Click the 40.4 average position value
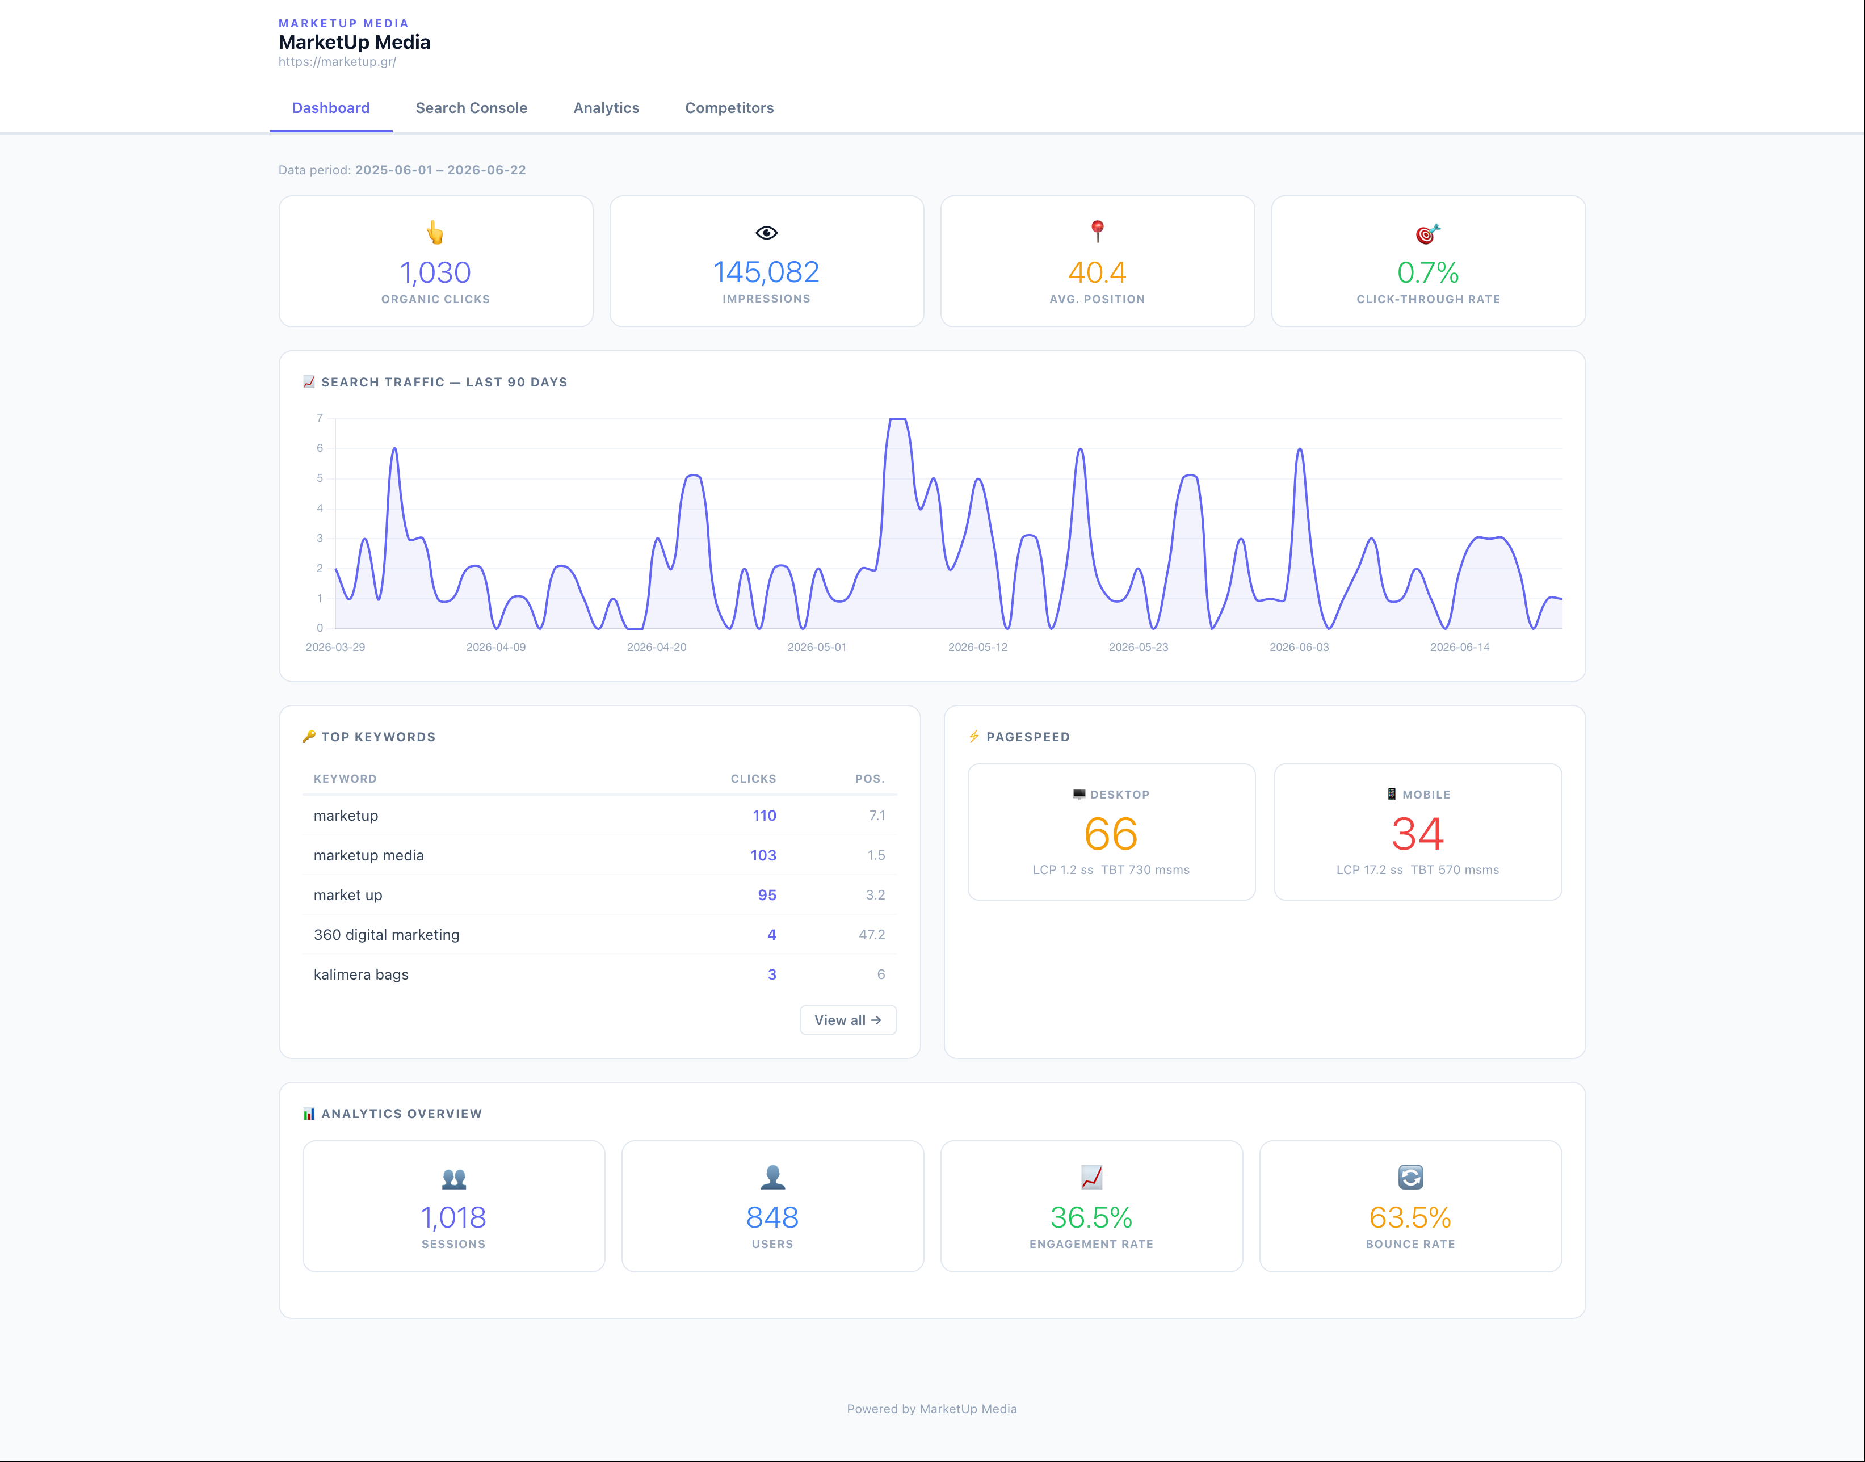 [x=1097, y=273]
